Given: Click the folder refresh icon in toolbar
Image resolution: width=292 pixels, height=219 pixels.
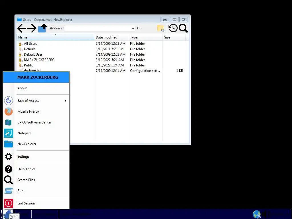Looking at the screenshot, I should click(x=161, y=28).
